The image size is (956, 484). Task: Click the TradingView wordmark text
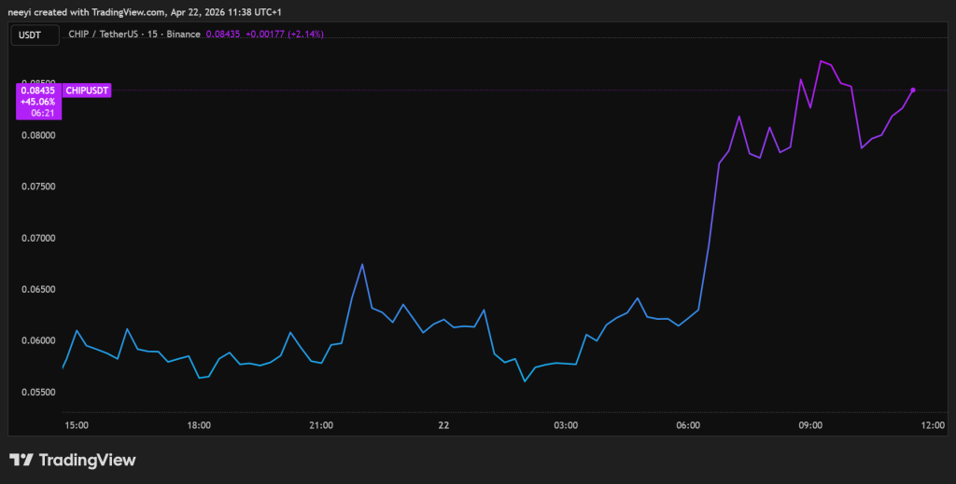(x=87, y=460)
